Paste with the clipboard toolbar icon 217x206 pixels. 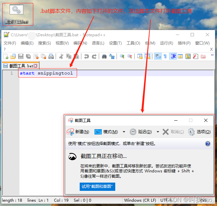76,56
